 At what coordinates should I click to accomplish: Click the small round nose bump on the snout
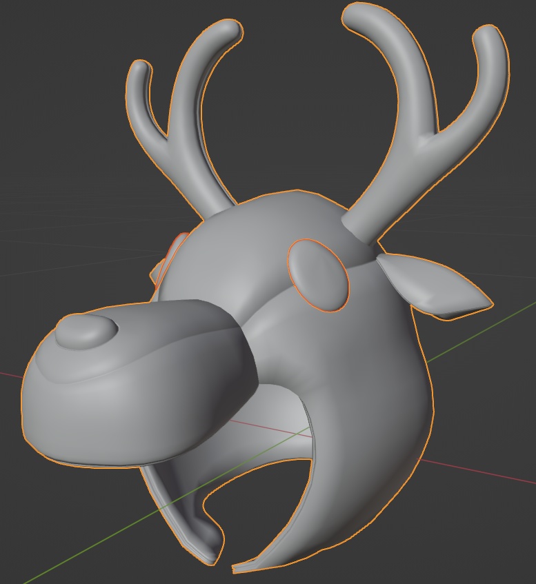[86, 332]
